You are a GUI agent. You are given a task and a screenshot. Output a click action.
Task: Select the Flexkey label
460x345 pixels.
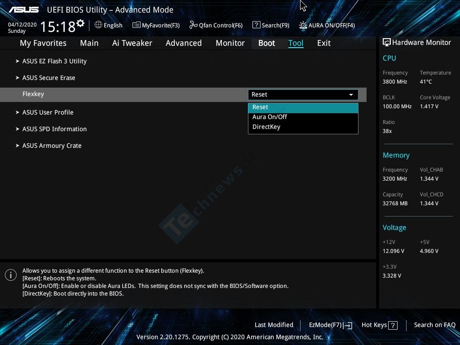(x=33, y=94)
